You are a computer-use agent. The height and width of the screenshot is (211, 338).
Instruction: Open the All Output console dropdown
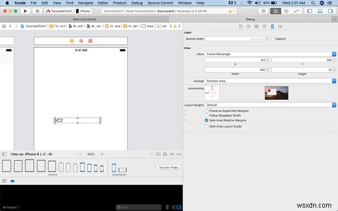[11, 207]
